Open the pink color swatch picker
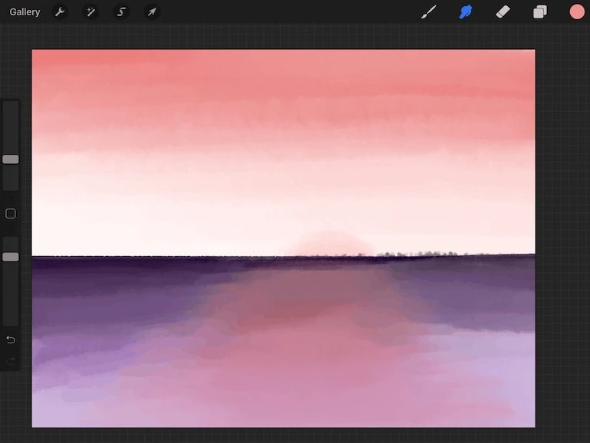Screen dimensions: 590x443 [576, 11]
